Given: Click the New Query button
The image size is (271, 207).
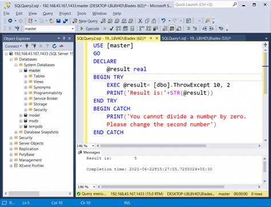Looking at the screenshot, I should [x=85, y=21].
